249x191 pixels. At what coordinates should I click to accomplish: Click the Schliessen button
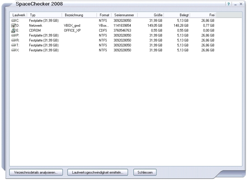(145, 172)
